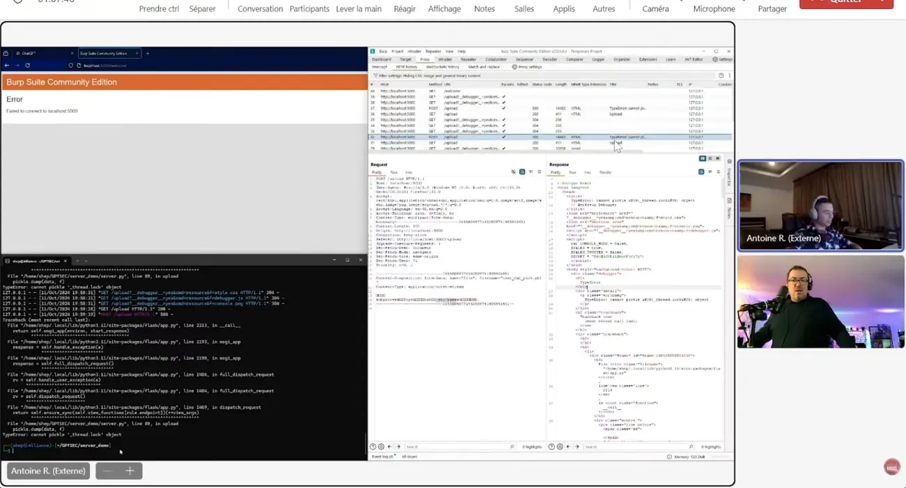Select history row 40 GET /welcome
Image resolution: width=906 pixels, height=488 pixels.
click(x=551, y=91)
